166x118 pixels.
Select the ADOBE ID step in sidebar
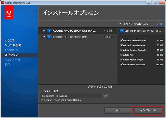pos(12,50)
